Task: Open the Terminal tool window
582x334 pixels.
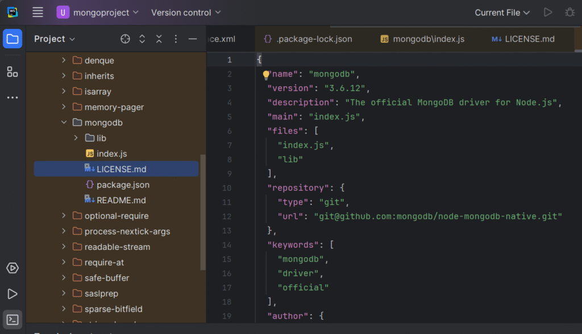Action: pyautogui.click(x=13, y=320)
